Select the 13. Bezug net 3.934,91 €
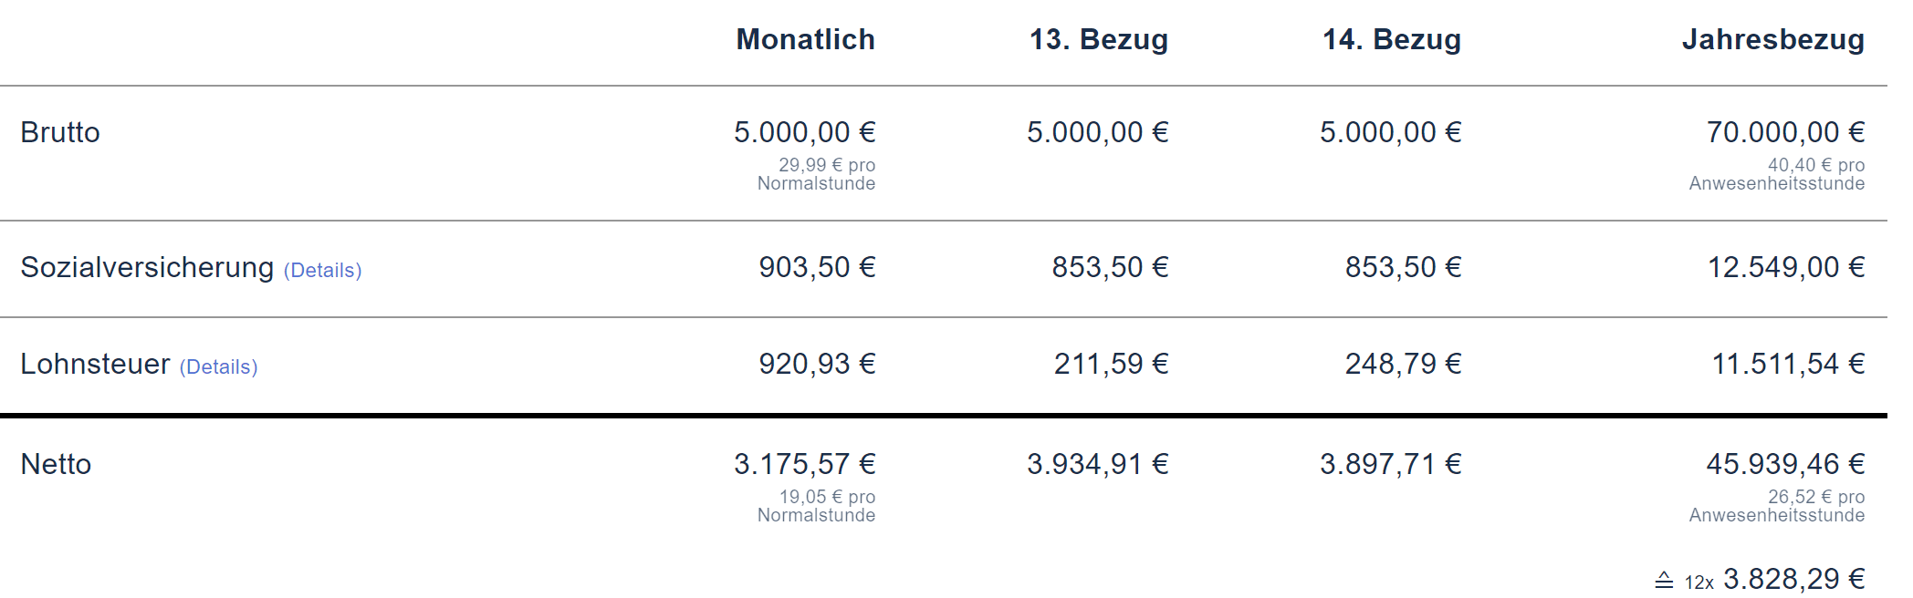This screenshot has height=598, width=1913. click(1097, 464)
